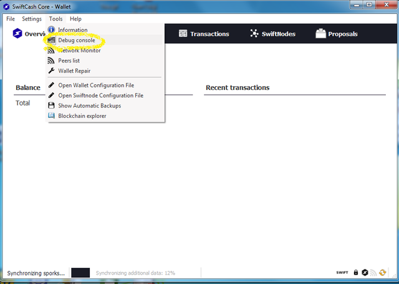Close the SwiftCash Core window

(x=386, y=5)
